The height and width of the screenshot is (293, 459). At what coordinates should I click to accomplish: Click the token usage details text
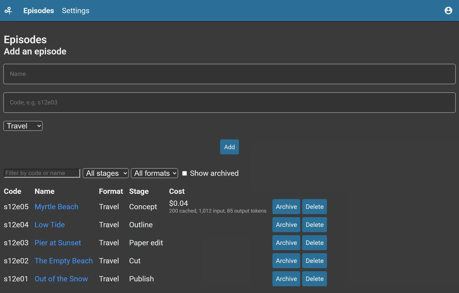click(x=217, y=211)
